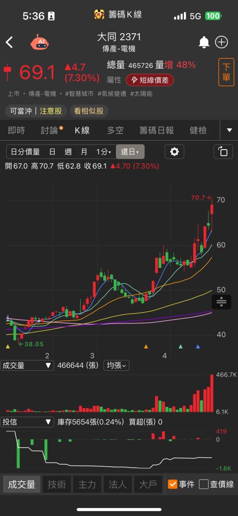
Task: Select 日分價量 chart period
Action: coord(25,152)
